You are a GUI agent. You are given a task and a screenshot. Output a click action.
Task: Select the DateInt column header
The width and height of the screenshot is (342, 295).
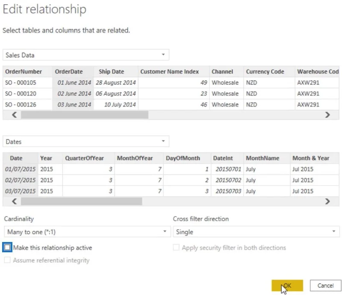227,158
